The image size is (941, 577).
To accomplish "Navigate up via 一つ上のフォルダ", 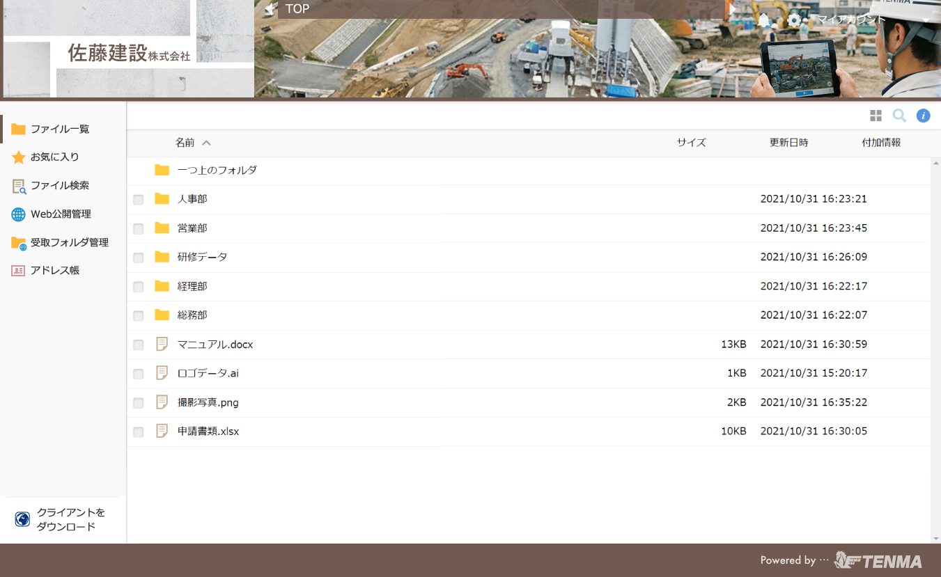I will click(217, 170).
